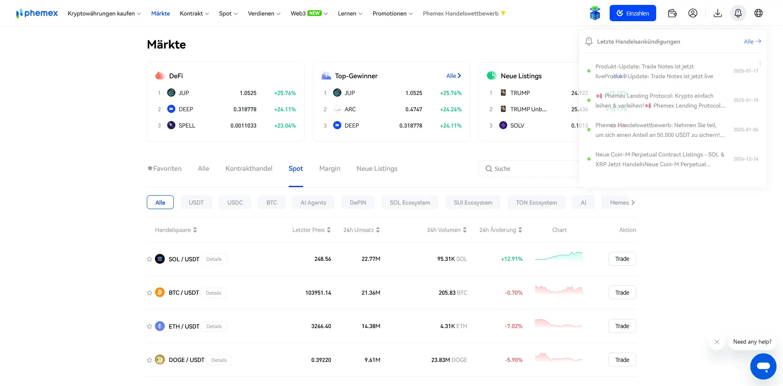Viewport: 783px width, 386px height.
Task: Favorite the ETH / USDT pair star
Action: click(149, 326)
